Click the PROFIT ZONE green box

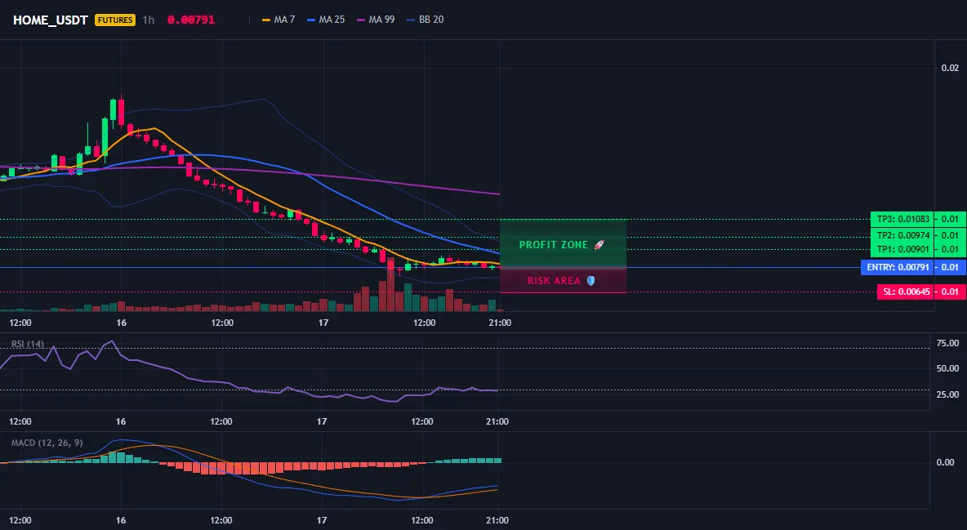[x=563, y=243]
